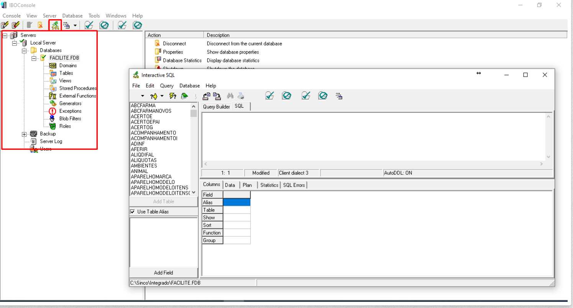Screen dimensions: 573x308
Task: Toggle the Use Table Alias checkbox
Action: (x=133, y=211)
